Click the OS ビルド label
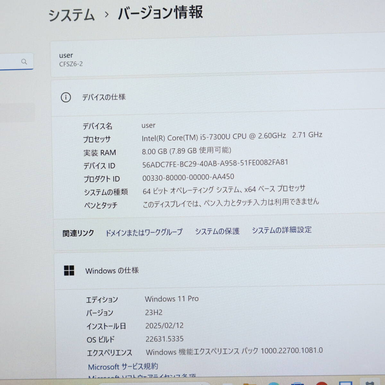This screenshot has width=385, height=385. click(x=100, y=339)
